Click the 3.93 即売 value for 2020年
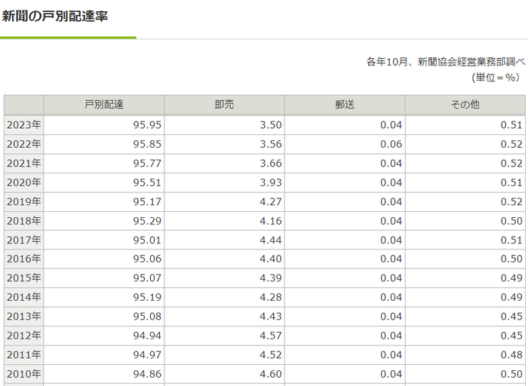Image resolution: width=528 pixels, height=386 pixels. pyautogui.click(x=269, y=182)
